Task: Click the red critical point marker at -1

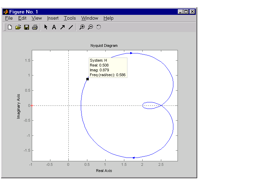Action: point(32,105)
